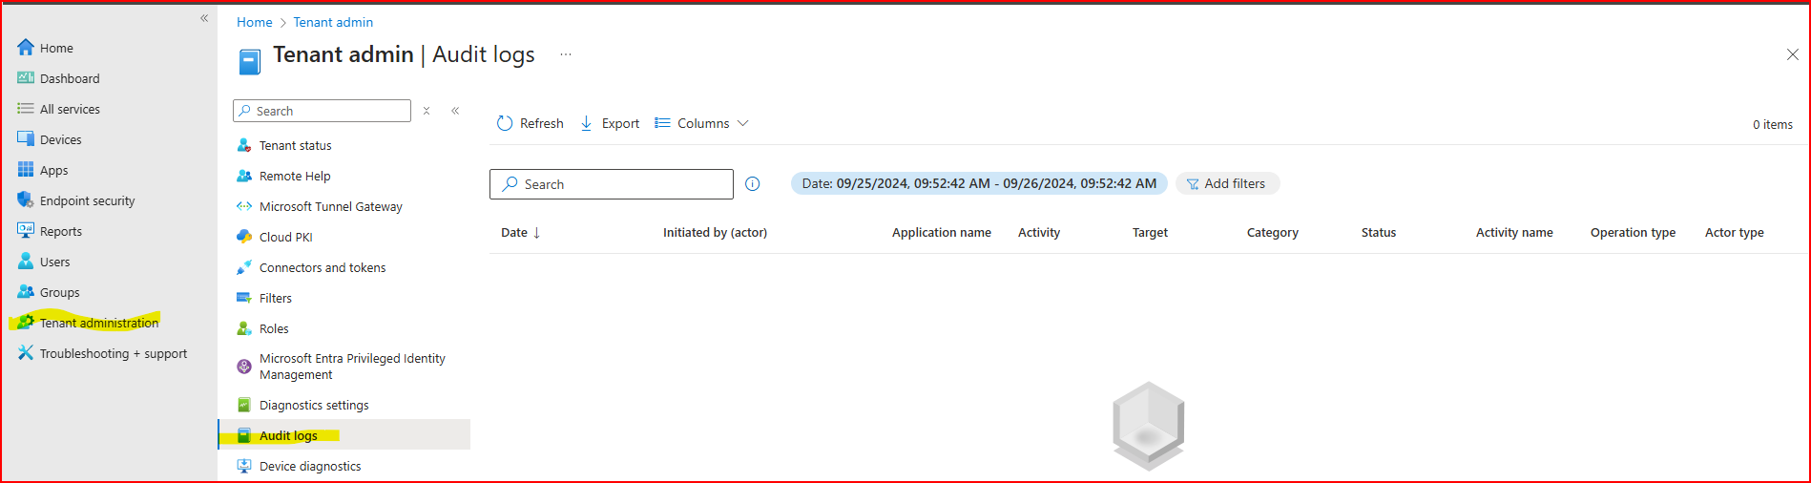The image size is (1811, 483).
Task: Click the Privileged Identity Management icon
Action: (x=244, y=367)
